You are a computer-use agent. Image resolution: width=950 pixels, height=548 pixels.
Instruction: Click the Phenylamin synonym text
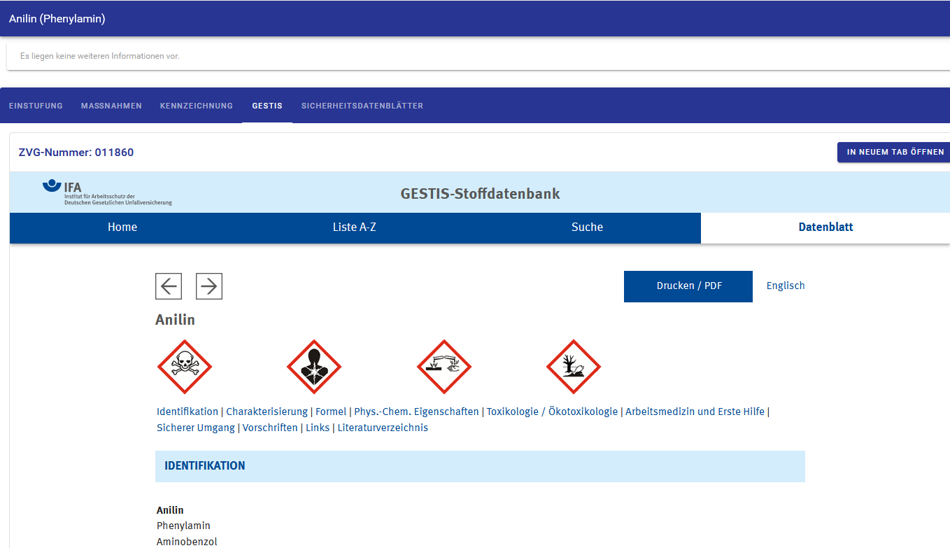183,526
